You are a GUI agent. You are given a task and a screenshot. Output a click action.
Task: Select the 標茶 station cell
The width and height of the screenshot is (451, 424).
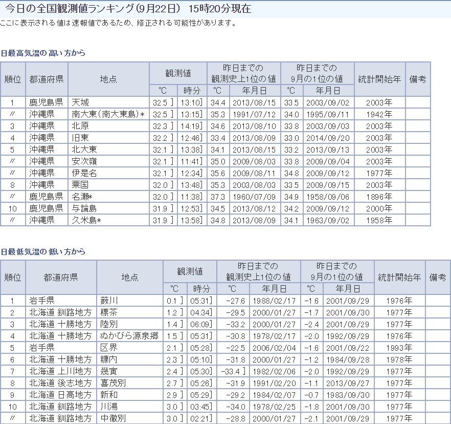(x=108, y=312)
